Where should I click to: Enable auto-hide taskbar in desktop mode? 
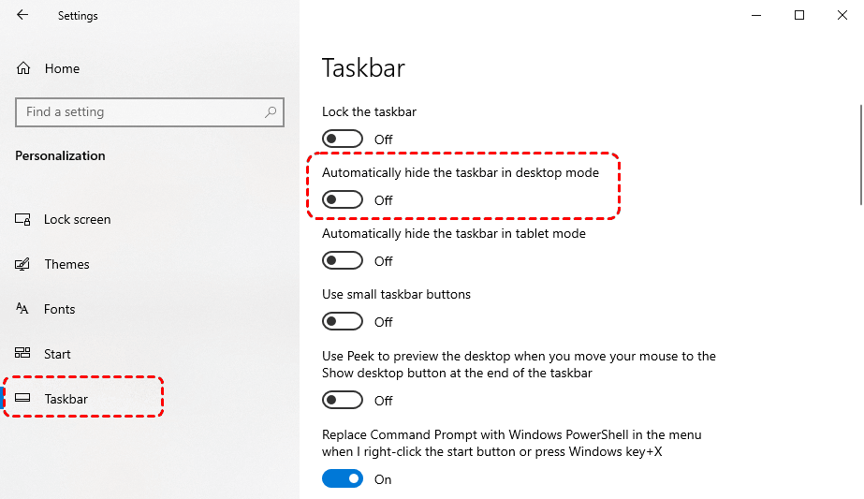[342, 200]
